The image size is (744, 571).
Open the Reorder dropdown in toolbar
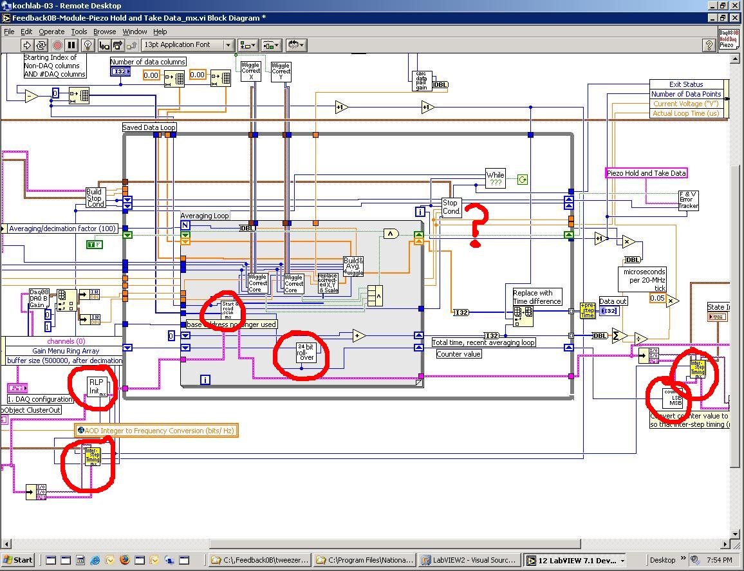(296, 45)
